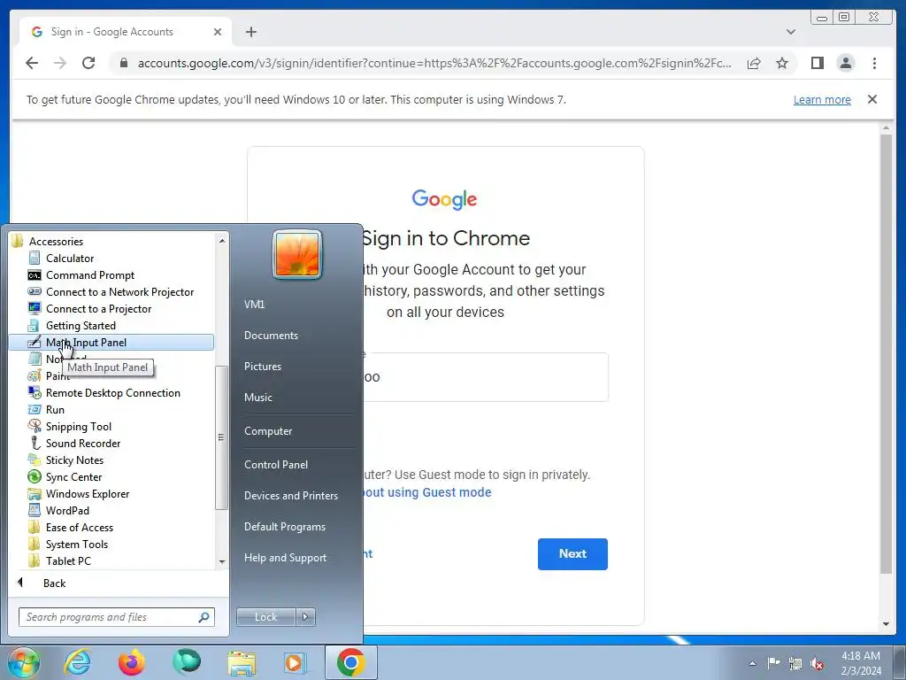Open Sync Center
Image resolution: width=906 pixels, height=680 pixels.
(x=73, y=476)
